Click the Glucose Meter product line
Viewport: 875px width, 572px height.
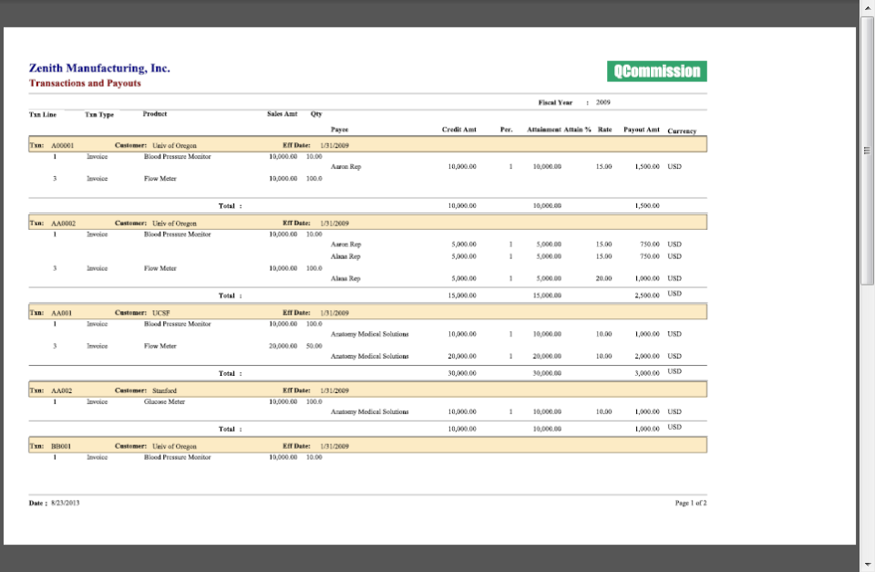pos(164,401)
